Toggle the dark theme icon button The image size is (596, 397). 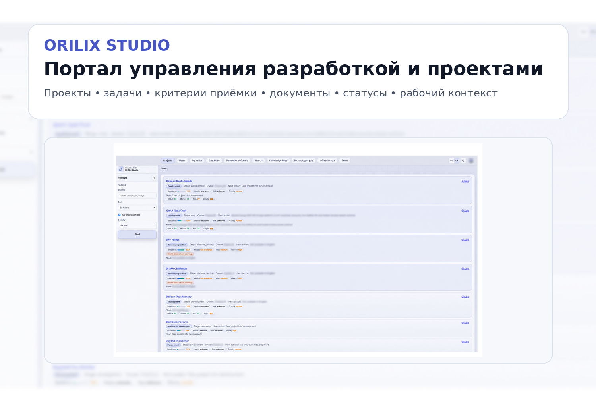coord(463,161)
